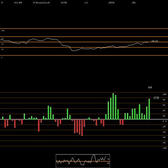Open the mini RSI overview chart thumbnail

click(x=83, y=161)
